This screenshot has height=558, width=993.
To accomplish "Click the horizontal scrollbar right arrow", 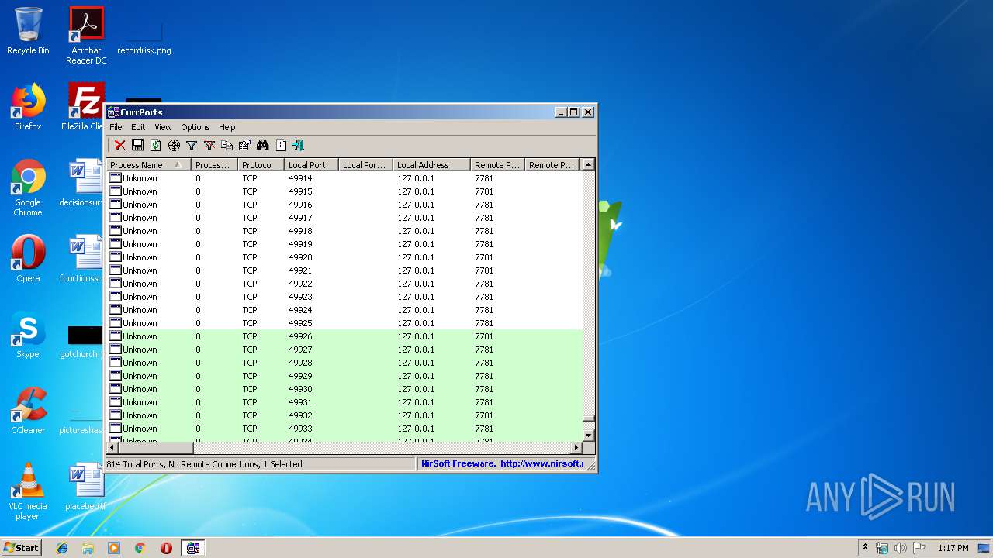I will pyautogui.click(x=576, y=448).
